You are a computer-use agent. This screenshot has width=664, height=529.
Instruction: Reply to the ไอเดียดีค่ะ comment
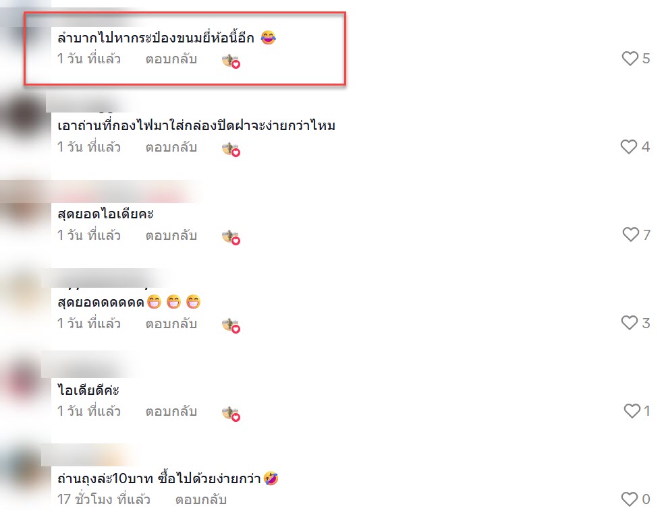tap(171, 412)
